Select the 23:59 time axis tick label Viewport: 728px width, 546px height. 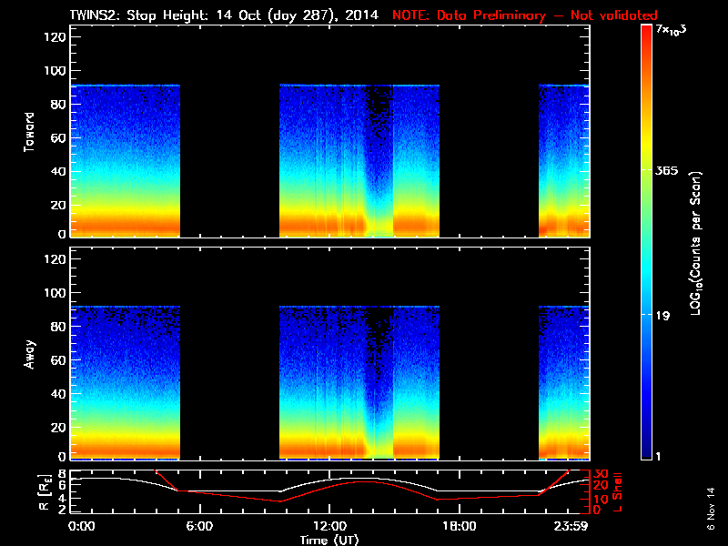tap(573, 526)
